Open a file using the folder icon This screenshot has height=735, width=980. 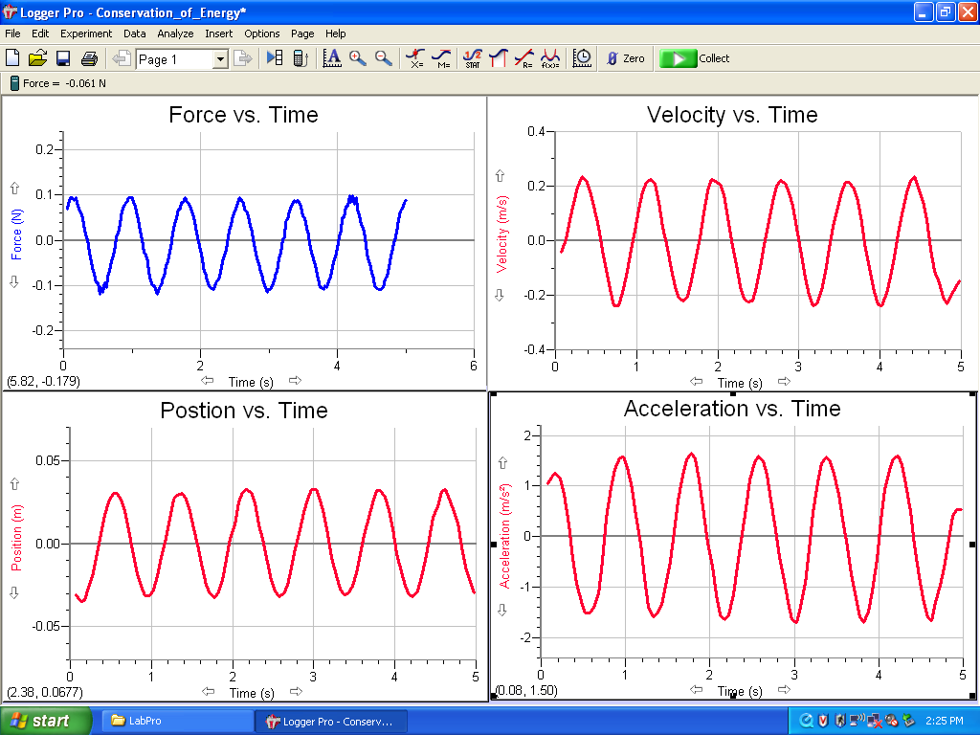[x=37, y=58]
